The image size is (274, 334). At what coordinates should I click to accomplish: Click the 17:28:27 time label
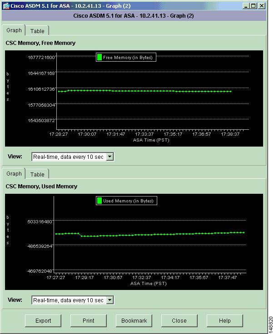coord(59,134)
